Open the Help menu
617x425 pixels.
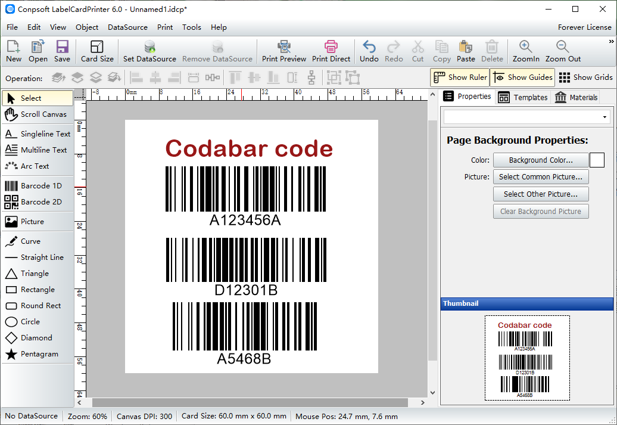[219, 27]
